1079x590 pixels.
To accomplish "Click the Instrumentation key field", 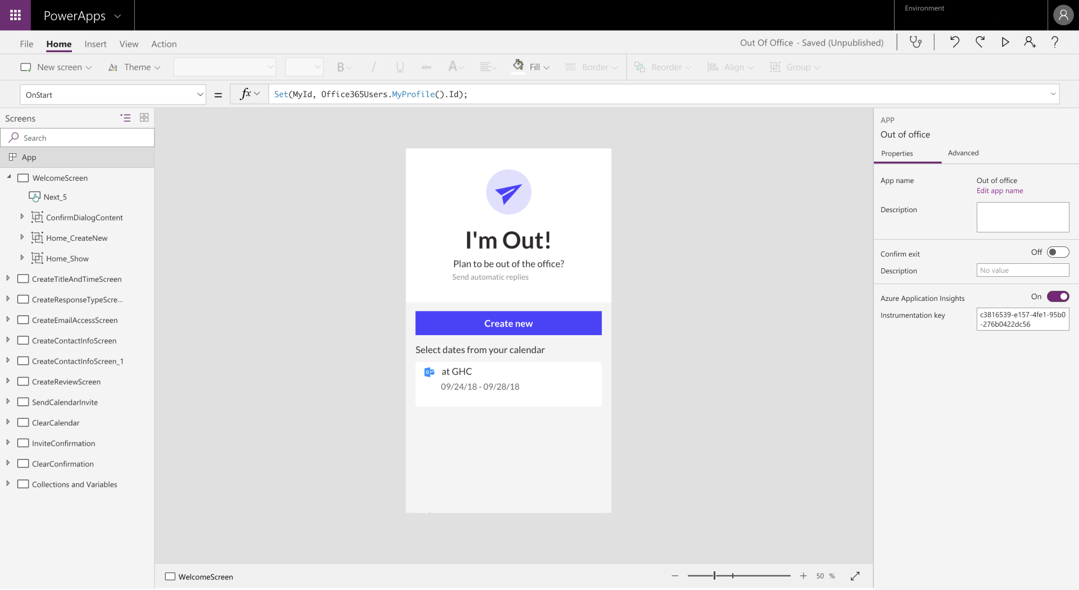I will 1023,319.
